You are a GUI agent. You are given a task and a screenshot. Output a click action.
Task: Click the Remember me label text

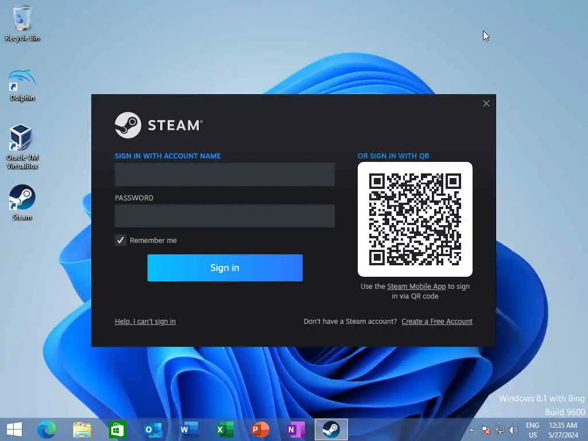coord(153,241)
